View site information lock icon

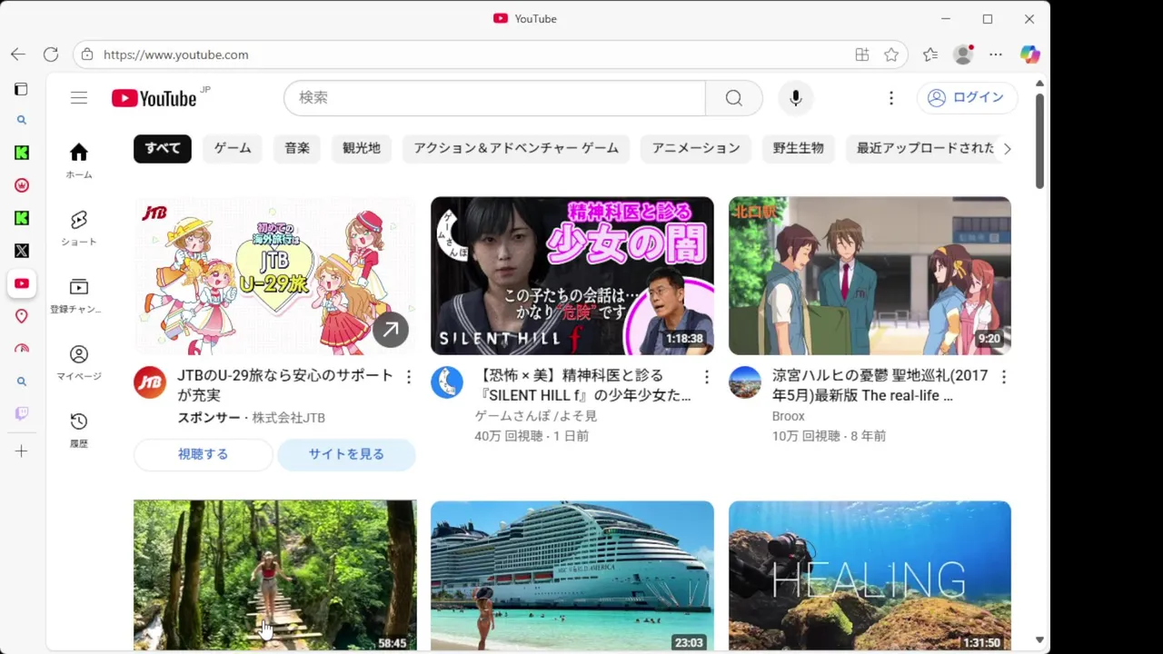(x=87, y=54)
